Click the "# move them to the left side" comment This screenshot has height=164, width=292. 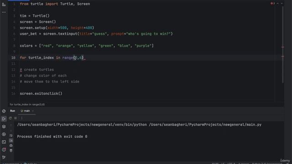(50, 82)
